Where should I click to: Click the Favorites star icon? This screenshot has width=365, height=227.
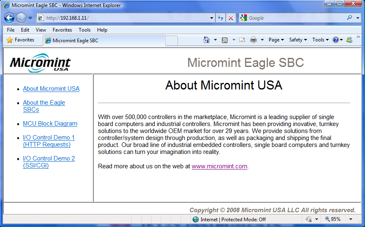coord(10,40)
